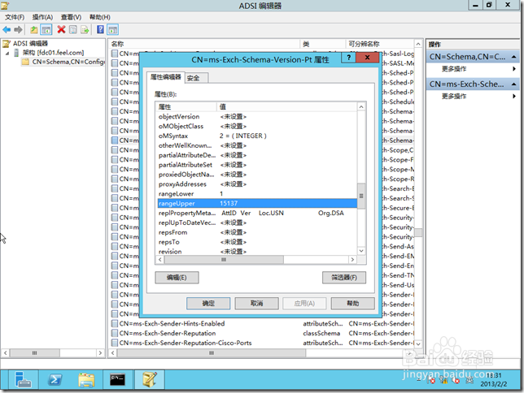Expand 更多操作 arrow under CN=Schema section

tap(514, 69)
